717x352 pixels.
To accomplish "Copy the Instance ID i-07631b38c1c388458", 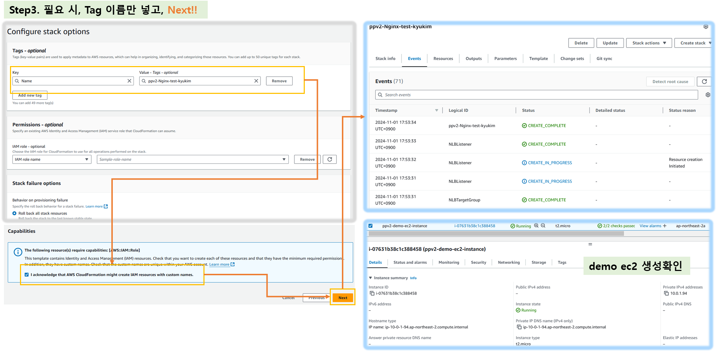I will 372,293.
